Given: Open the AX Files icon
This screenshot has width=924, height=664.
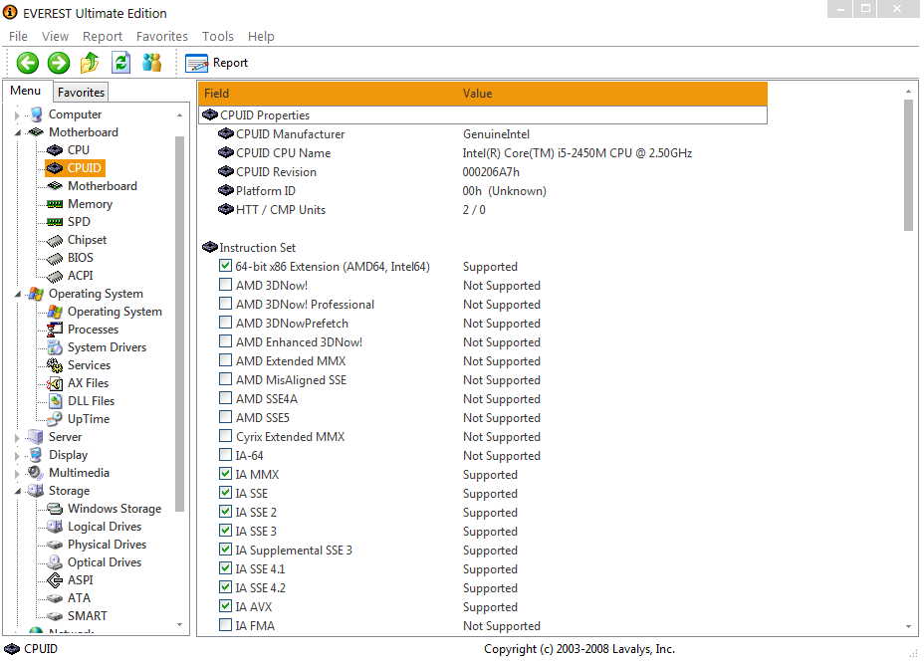Looking at the screenshot, I should click(55, 383).
